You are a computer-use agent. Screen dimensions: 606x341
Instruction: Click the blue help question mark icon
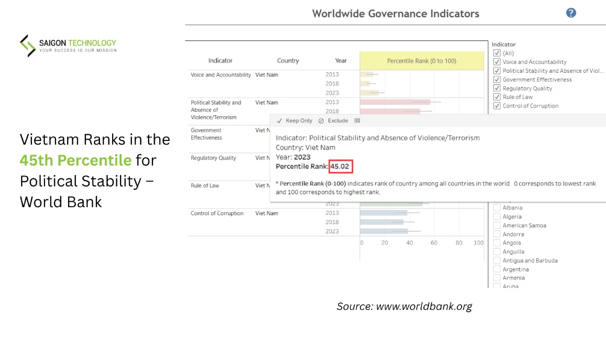[x=571, y=13]
